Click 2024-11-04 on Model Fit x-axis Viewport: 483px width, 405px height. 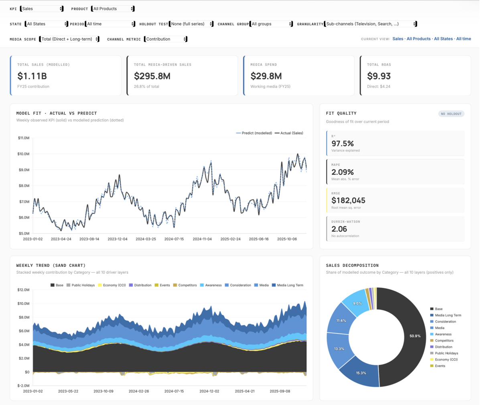(x=203, y=239)
